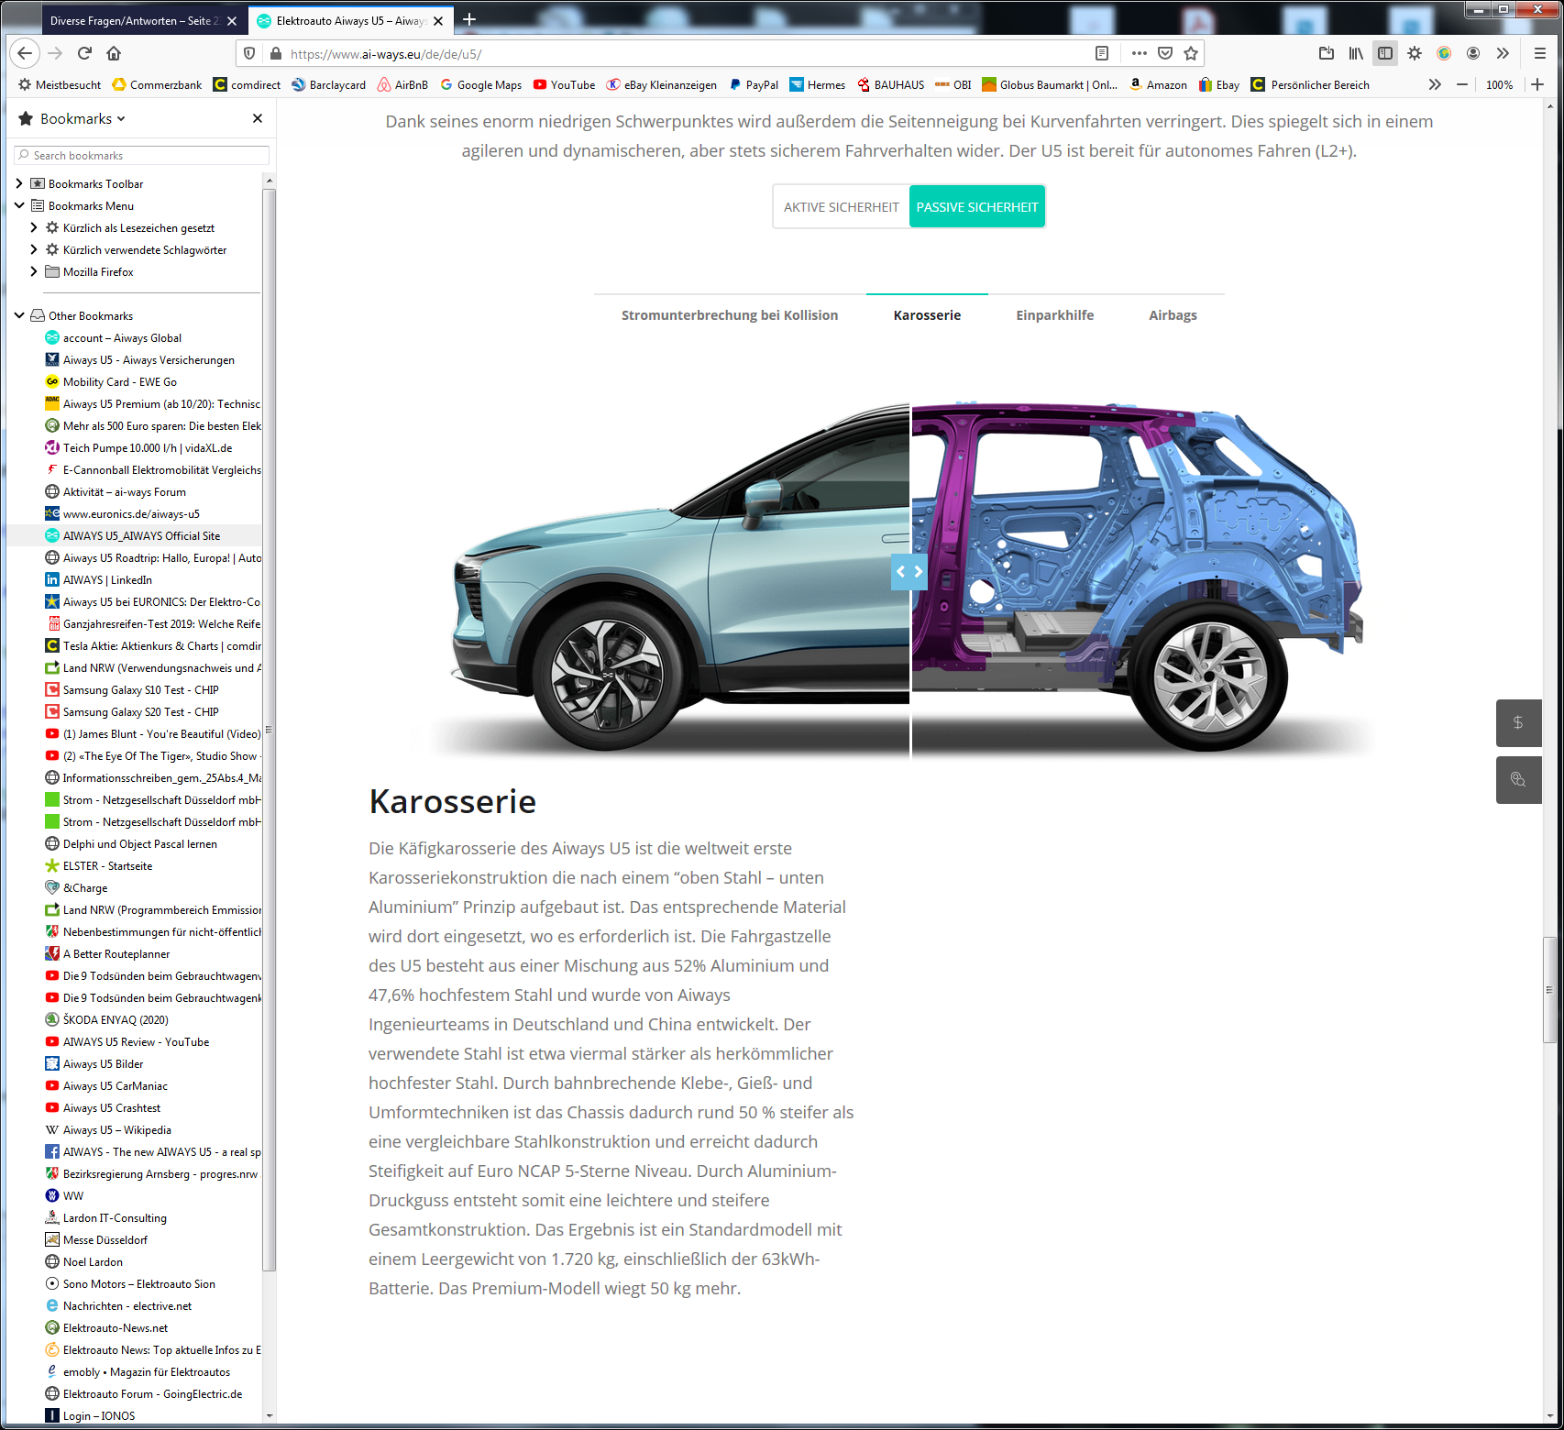This screenshot has width=1564, height=1430.
Task: Open Firefox hamburger menu
Action: (x=1540, y=53)
